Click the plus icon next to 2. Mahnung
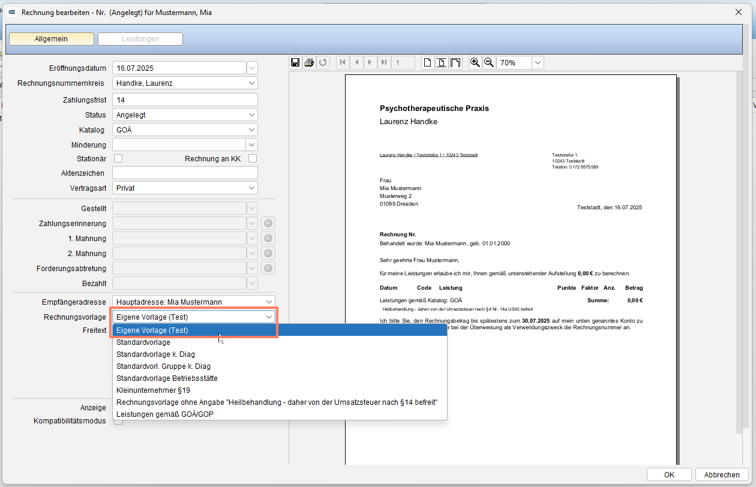Screen dimensions: 756x487 tap(269, 253)
